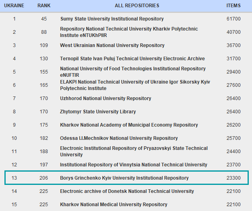Open Sumy State University Institutional Repository
Viewport: 252px width, 211px height.
(112, 19)
